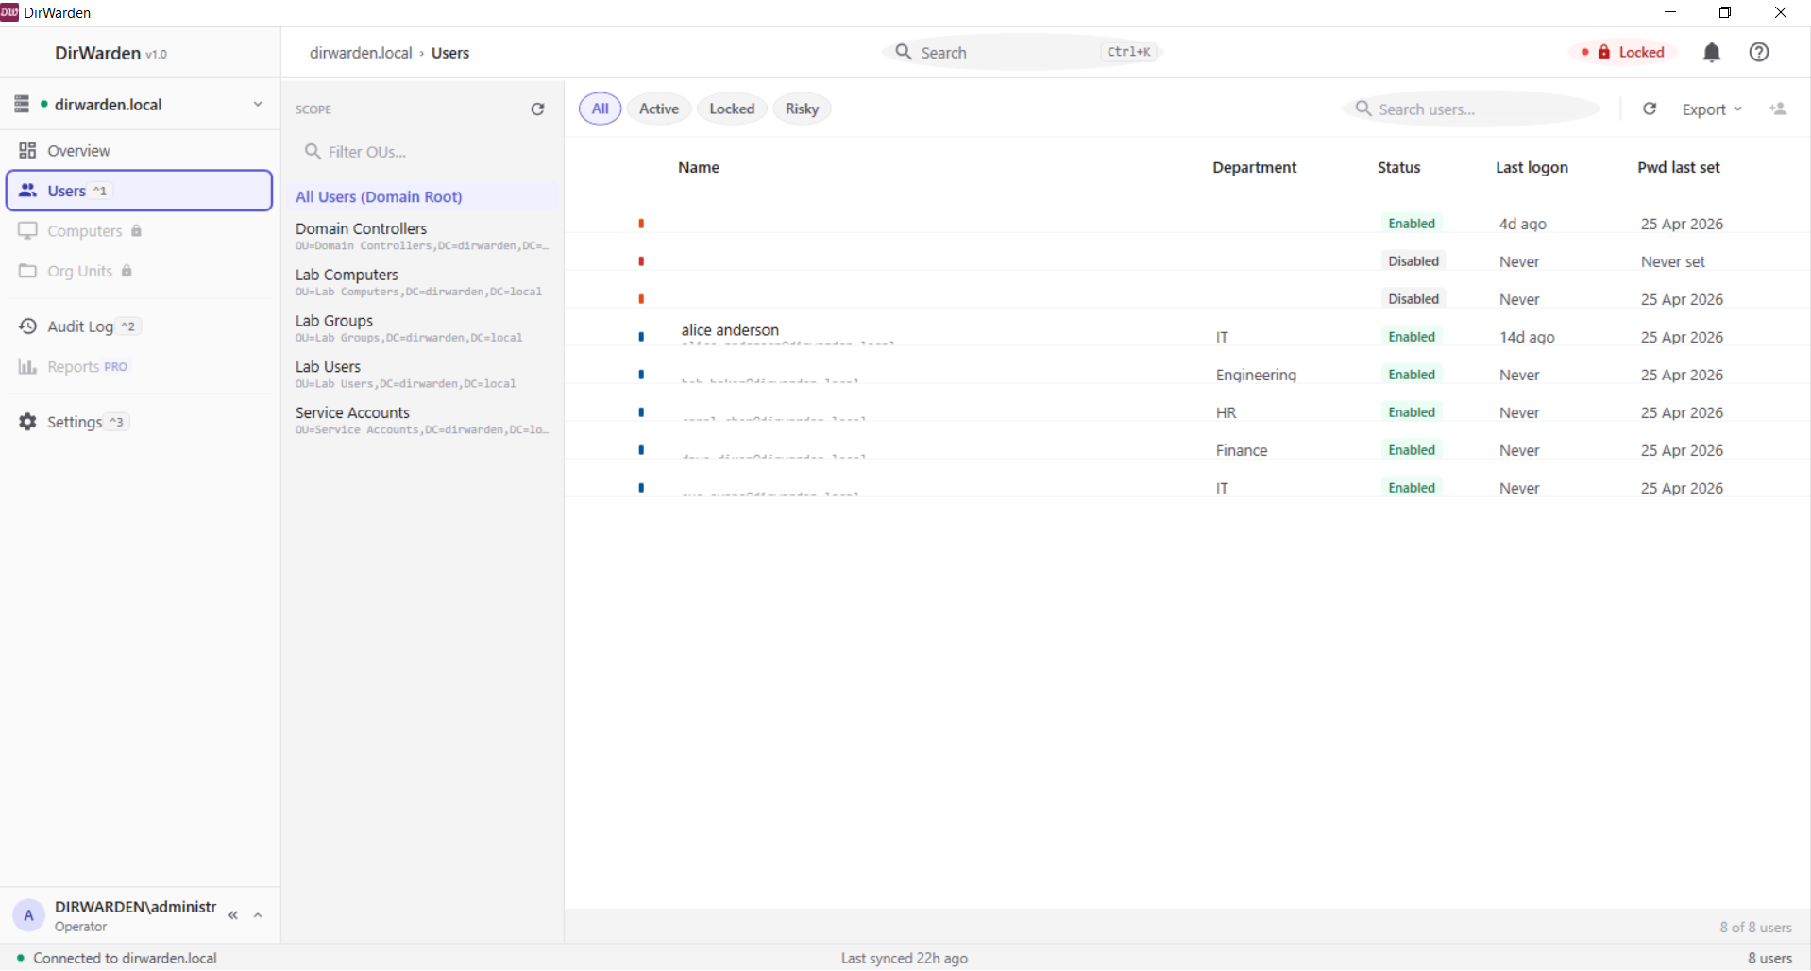Click the Engineering department cell

[1256, 375]
